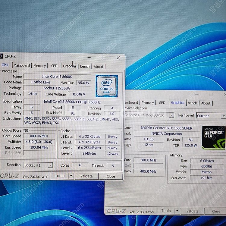
Task: Click the memory Size value 6 GBytes
Action: 207,161
